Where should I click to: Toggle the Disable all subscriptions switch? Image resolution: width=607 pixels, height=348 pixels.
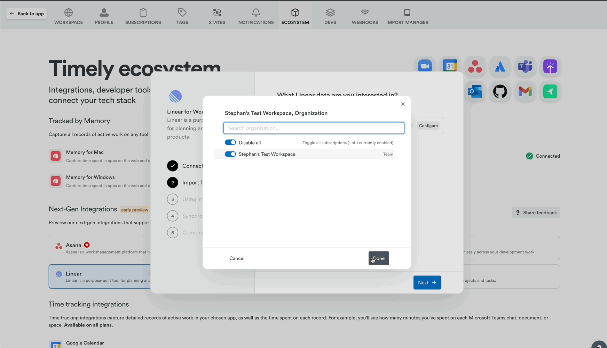coord(230,142)
